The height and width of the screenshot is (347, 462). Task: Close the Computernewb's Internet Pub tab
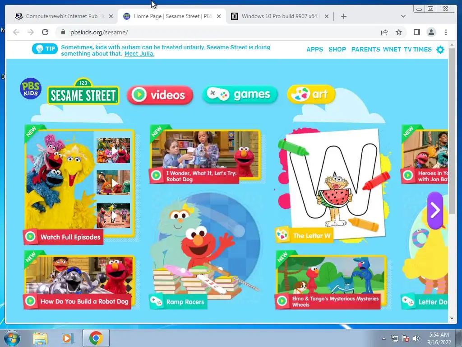pos(111,17)
